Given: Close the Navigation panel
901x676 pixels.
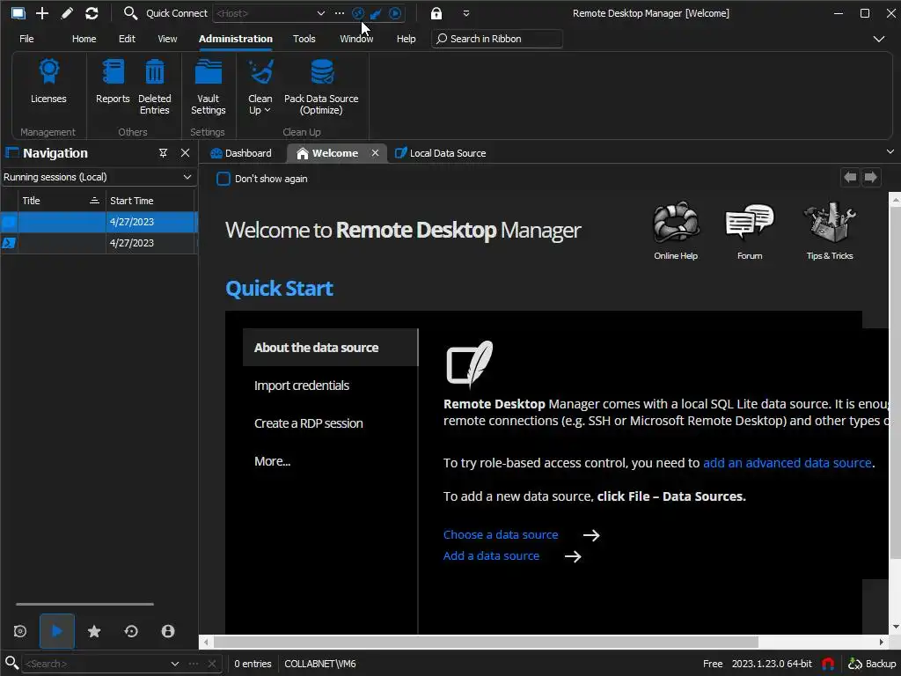Looking at the screenshot, I should coord(185,153).
